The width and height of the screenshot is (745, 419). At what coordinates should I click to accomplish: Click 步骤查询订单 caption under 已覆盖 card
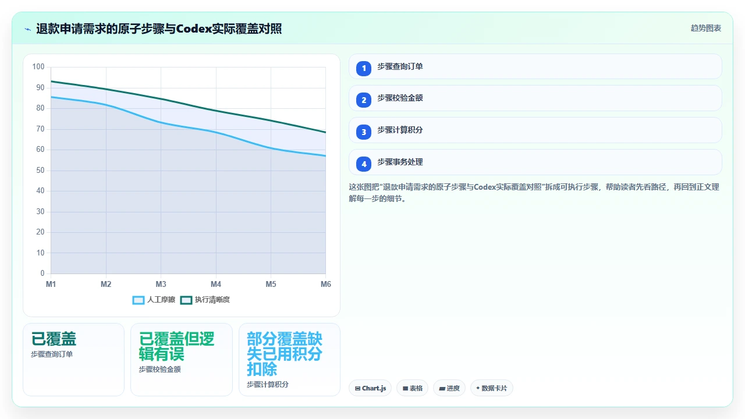point(52,354)
